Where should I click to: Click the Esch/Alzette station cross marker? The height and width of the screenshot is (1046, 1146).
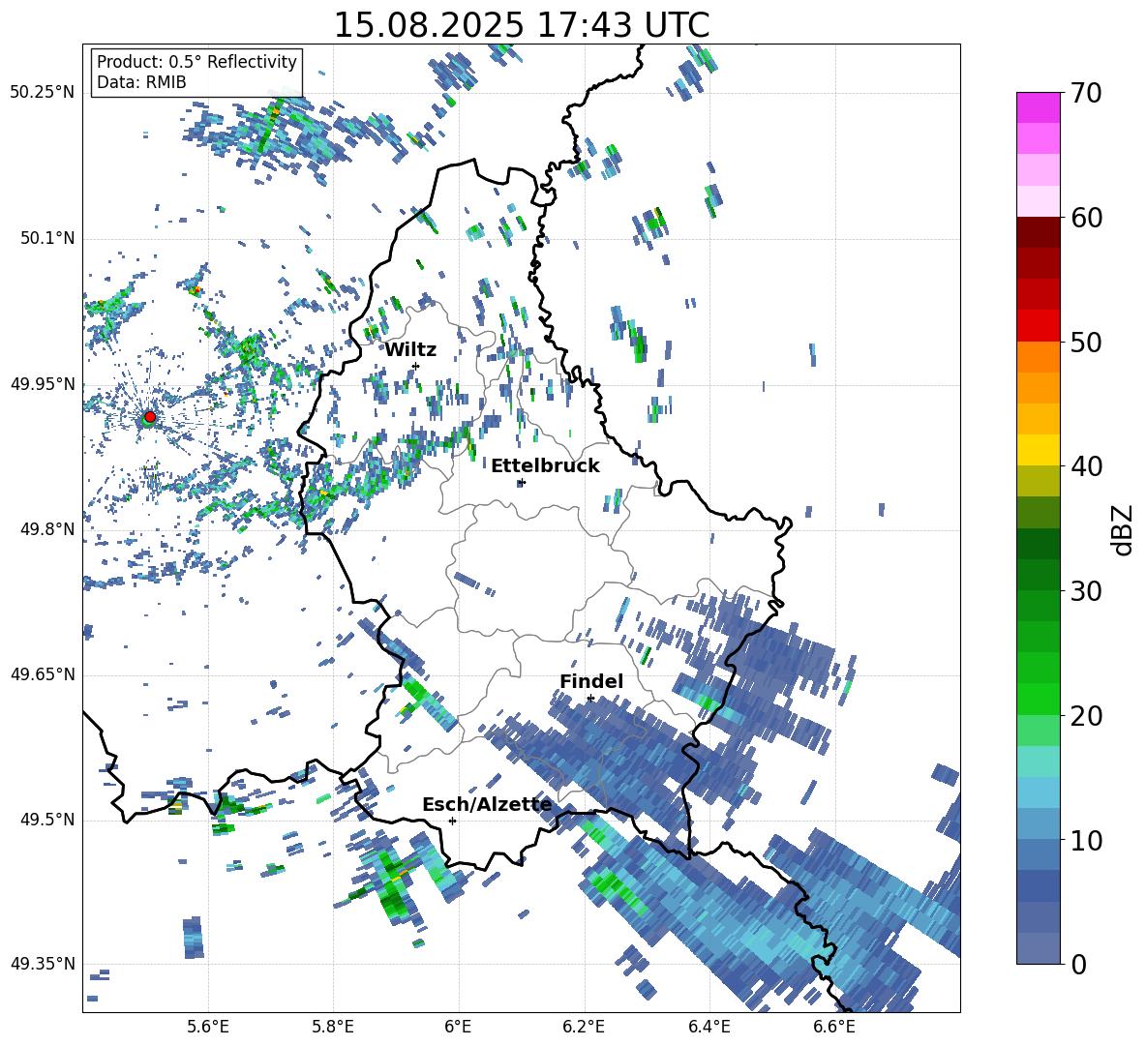(452, 821)
